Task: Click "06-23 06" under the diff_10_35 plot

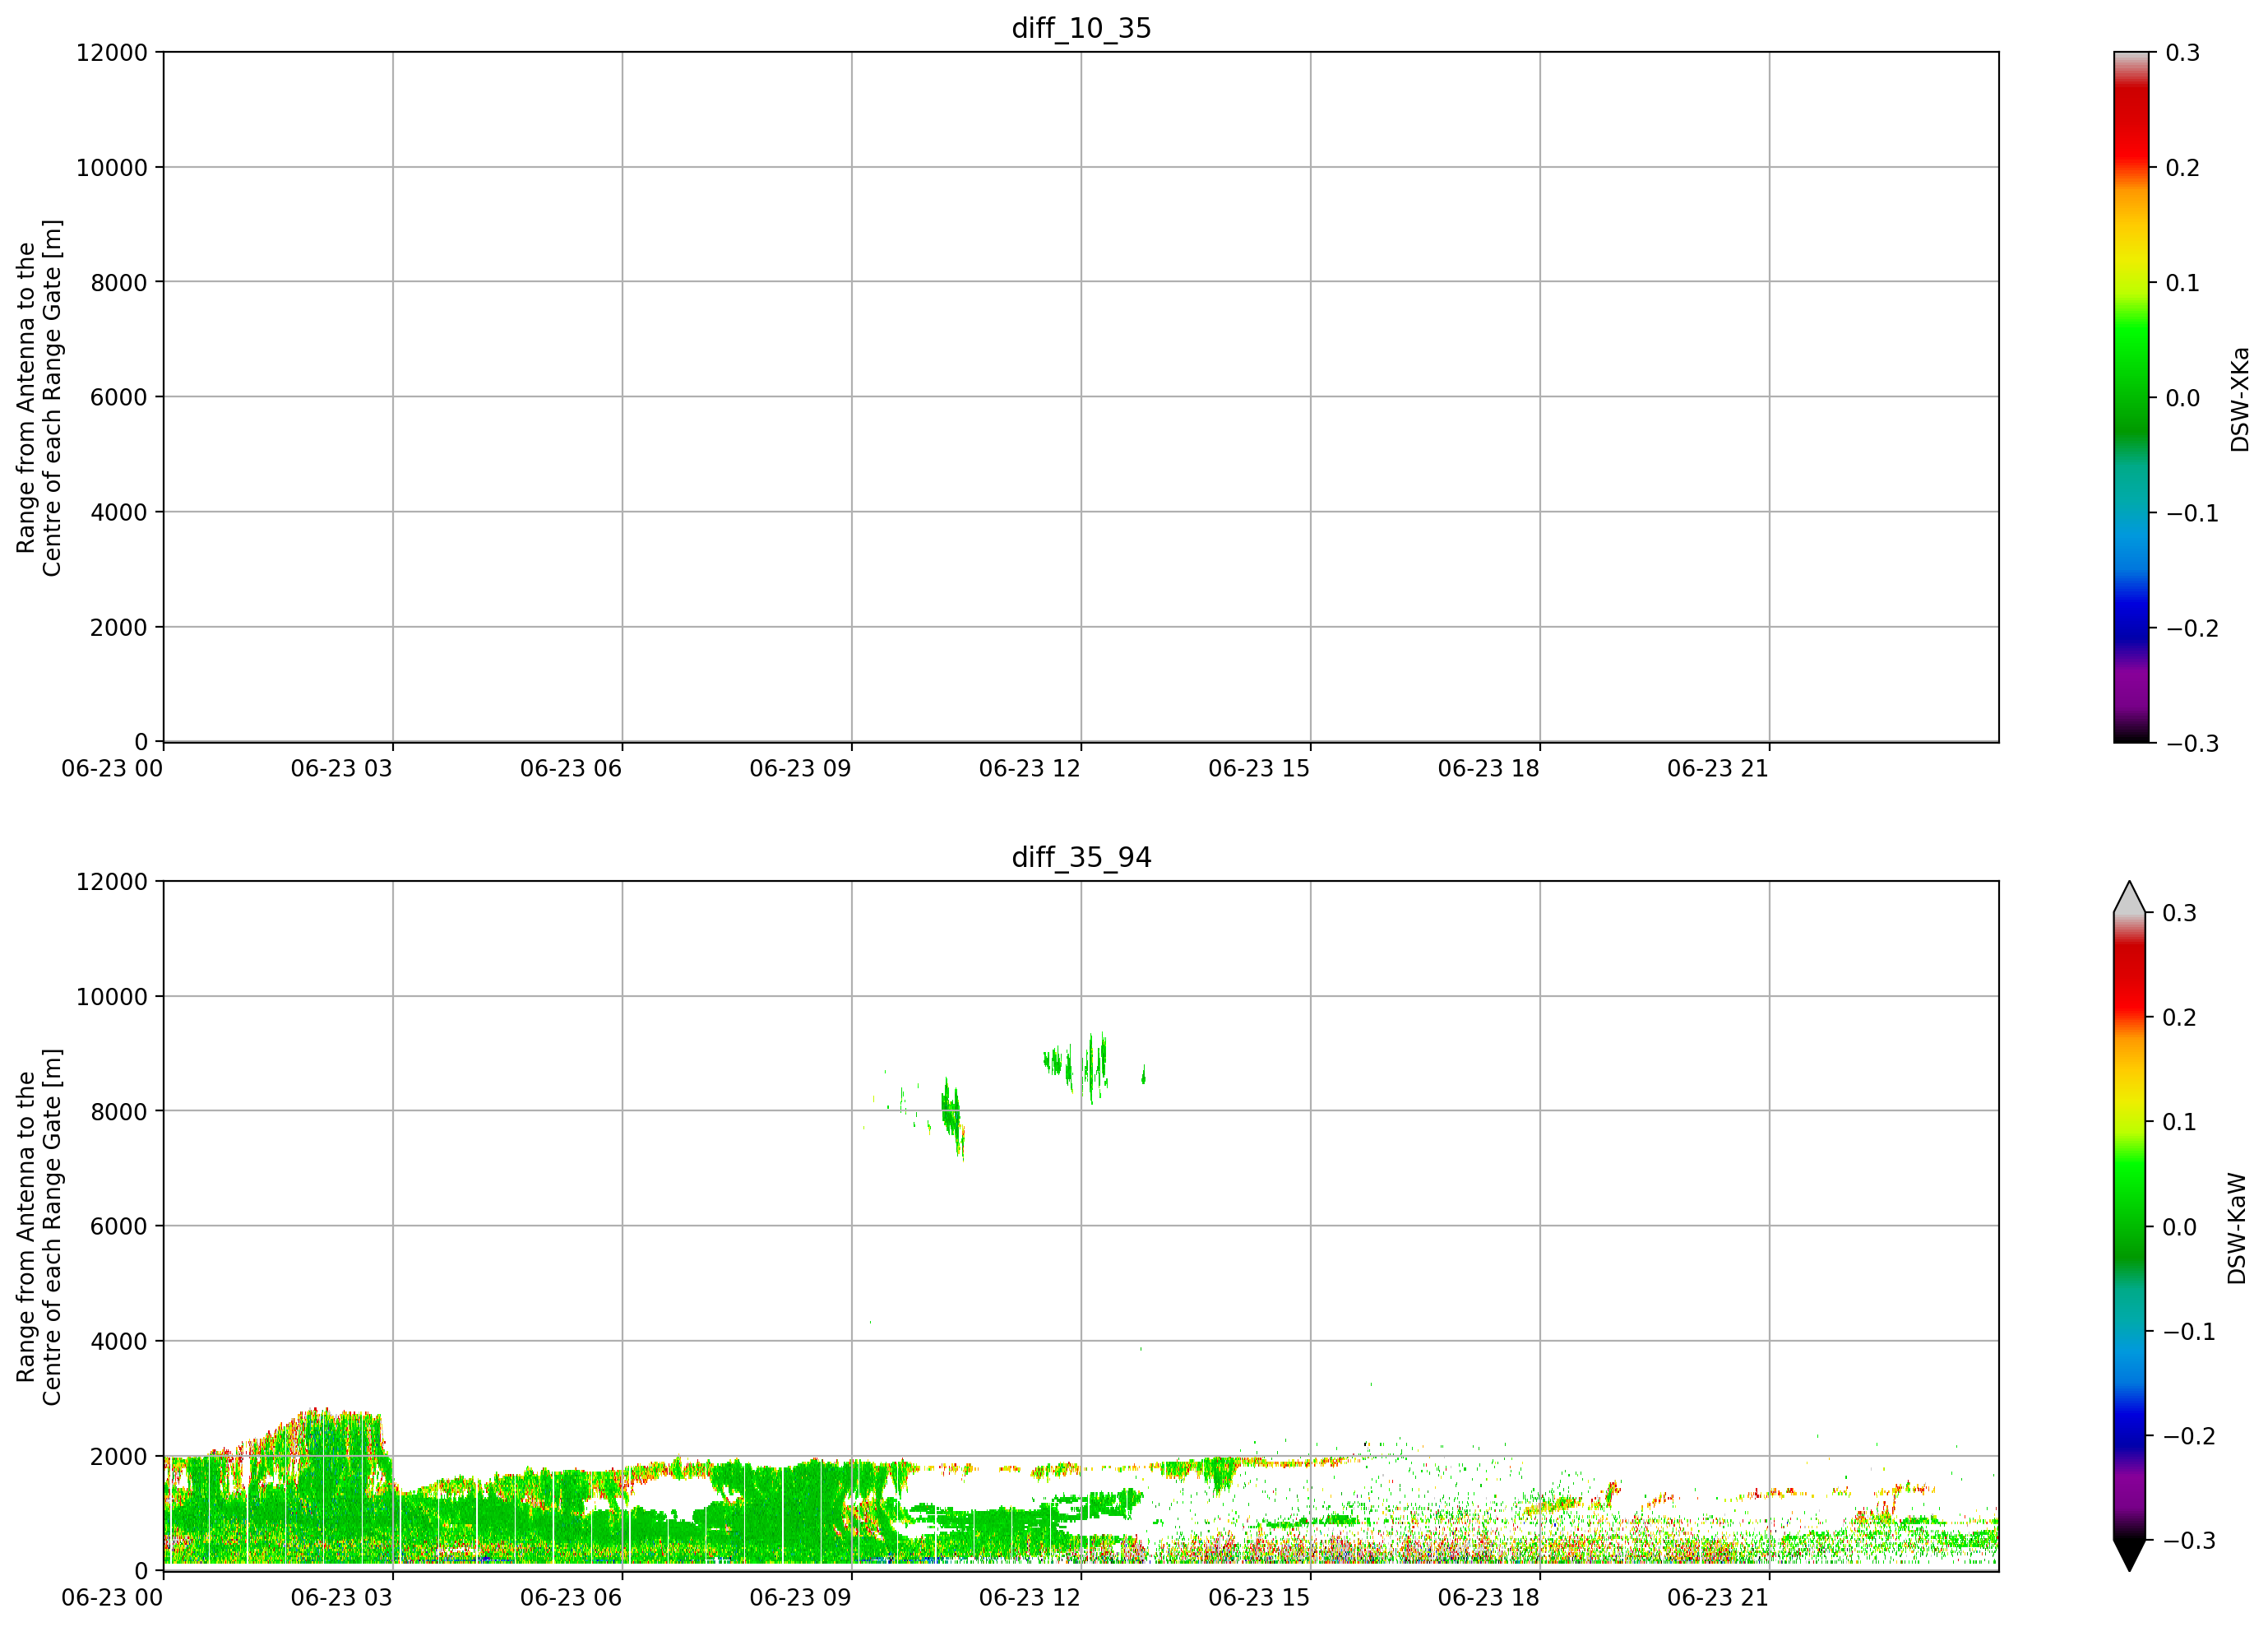Action: pyautogui.click(x=571, y=768)
